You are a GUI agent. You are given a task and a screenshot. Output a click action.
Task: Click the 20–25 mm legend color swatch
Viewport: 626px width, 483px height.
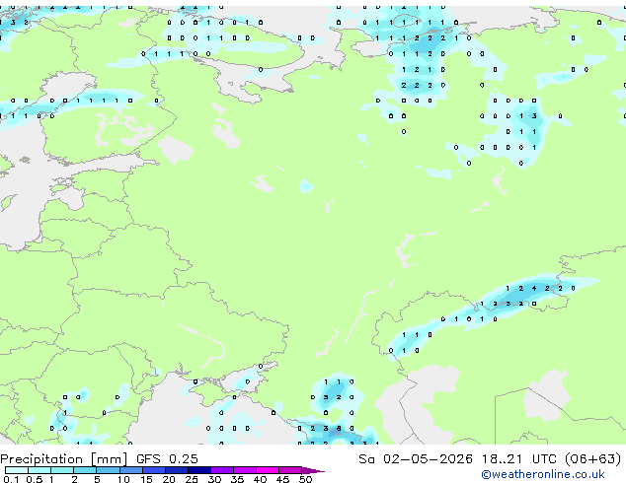coord(176,470)
